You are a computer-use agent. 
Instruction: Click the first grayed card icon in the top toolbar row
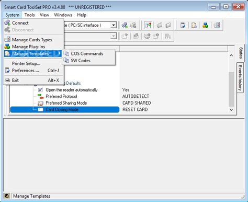pos(160,25)
